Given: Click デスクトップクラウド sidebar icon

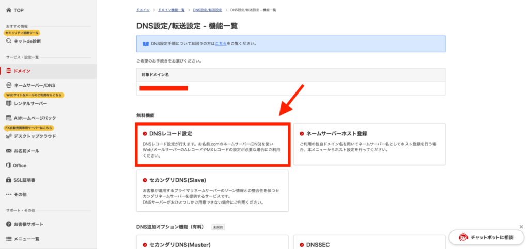Looking at the screenshot, I should (9, 136).
